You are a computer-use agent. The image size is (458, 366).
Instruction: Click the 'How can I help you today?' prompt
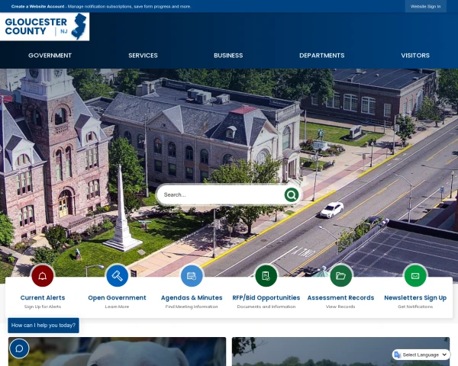pos(44,325)
